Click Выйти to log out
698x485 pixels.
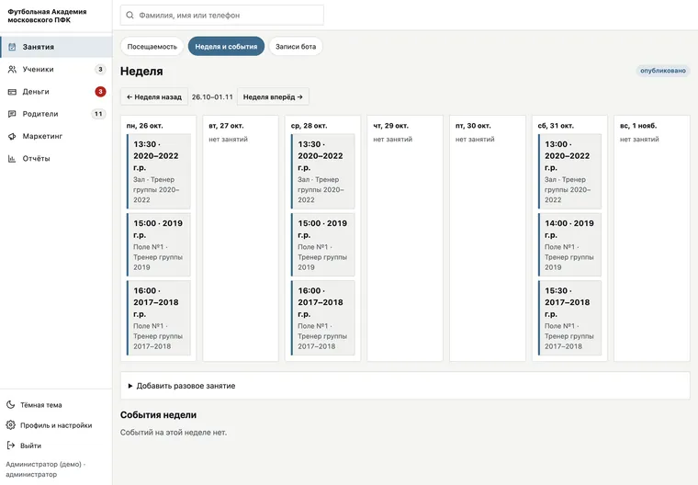[x=30, y=446]
